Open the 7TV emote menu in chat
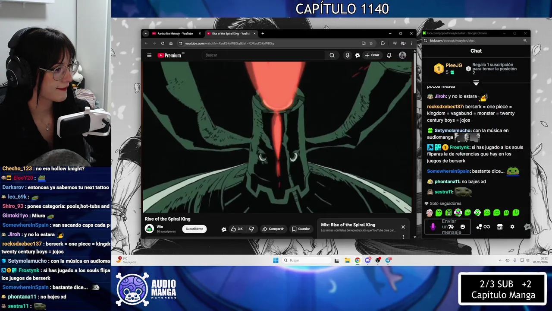Viewport: 552px width, 311px height. (451, 227)
